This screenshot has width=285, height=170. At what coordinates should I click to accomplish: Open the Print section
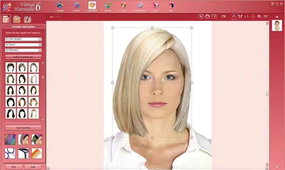(x=124, y=6)
